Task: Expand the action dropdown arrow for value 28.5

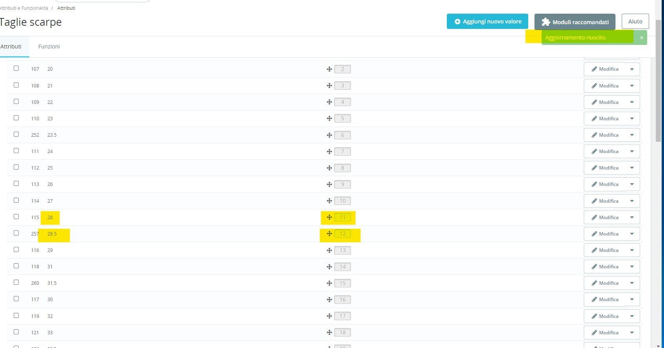Action: (632, 234)
